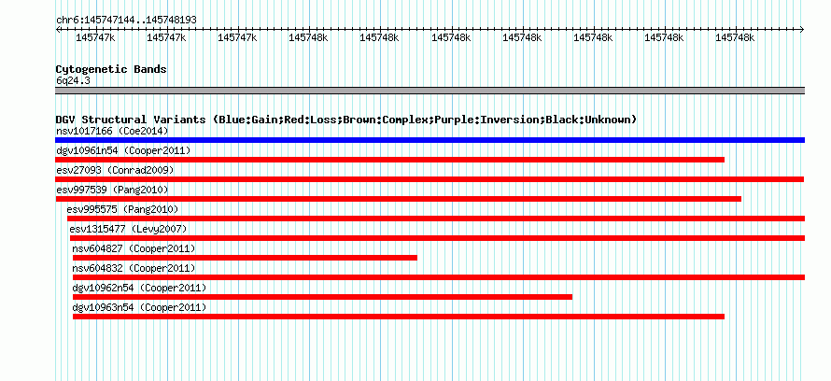Click the left arrowhead of the ruler
The width and height of the screenshot is (831, 381).
58,30
